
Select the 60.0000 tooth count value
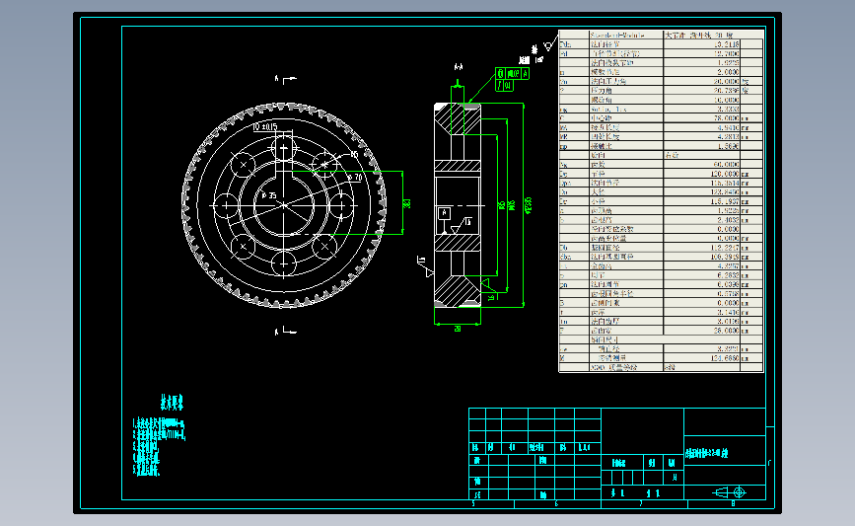click(x=702, y=164)
